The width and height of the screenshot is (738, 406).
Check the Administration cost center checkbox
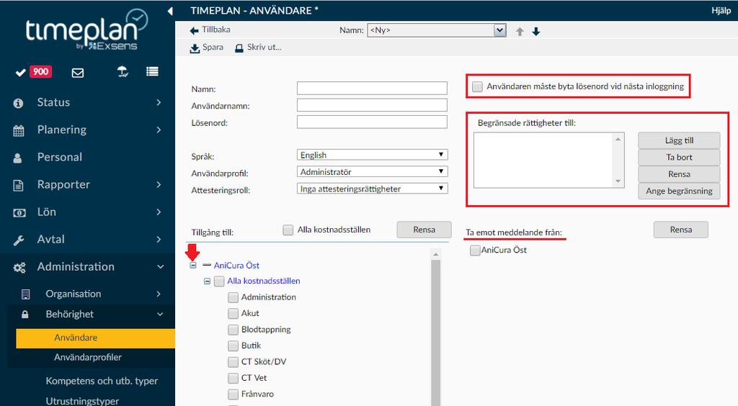(233, 297)
